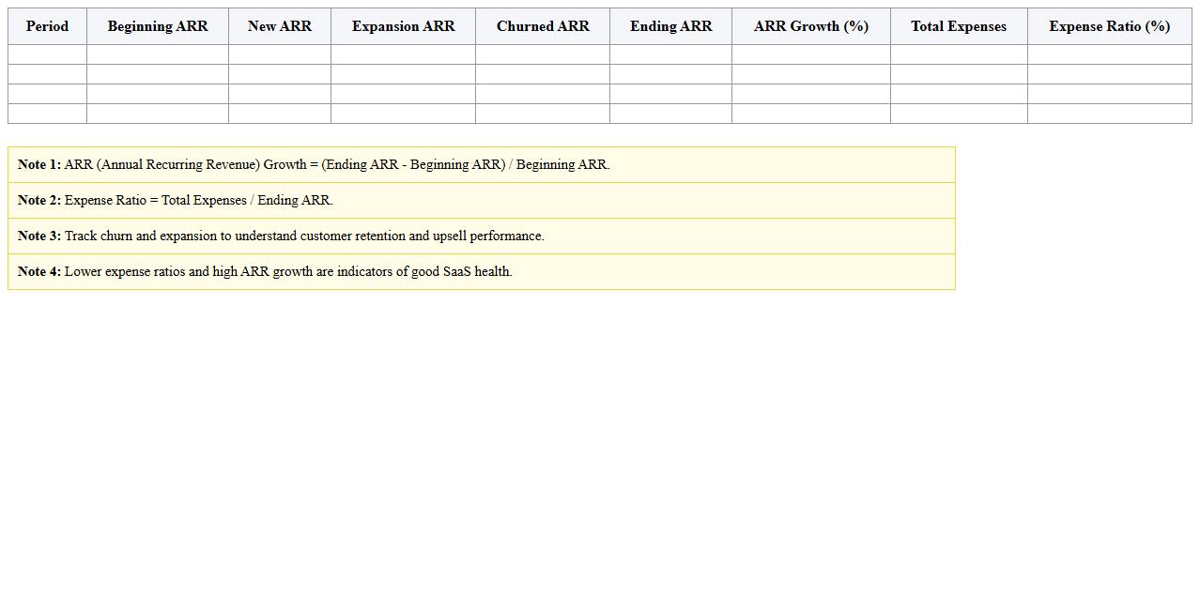Click last-row cell under Expense Ratio (%)

pyautogui.click(x=1109, y=114)
